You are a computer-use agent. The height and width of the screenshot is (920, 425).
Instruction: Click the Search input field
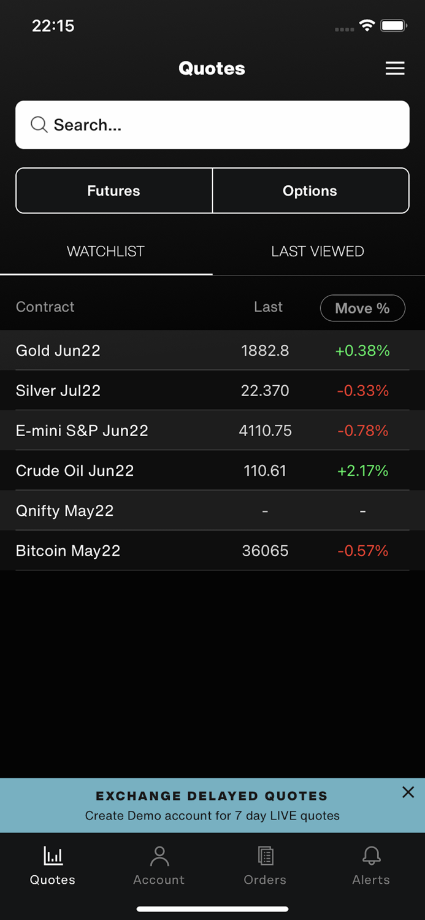click(x=227, y=125)
